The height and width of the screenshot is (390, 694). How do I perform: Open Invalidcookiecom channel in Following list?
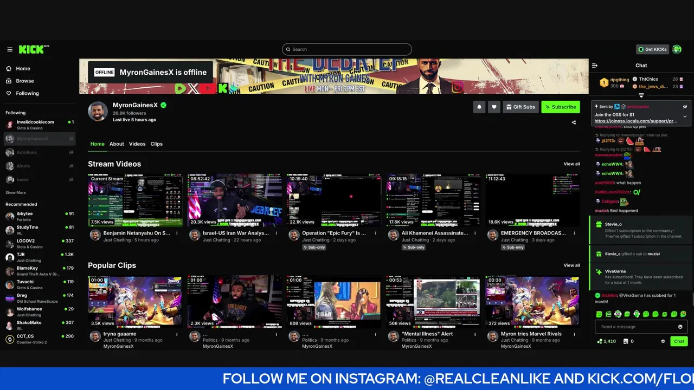[x=39, y=125]
